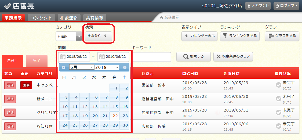302x140 pixels.
Task: Click the 重要 badge in キャンペーン row
Action: click(x=26, y=85)
